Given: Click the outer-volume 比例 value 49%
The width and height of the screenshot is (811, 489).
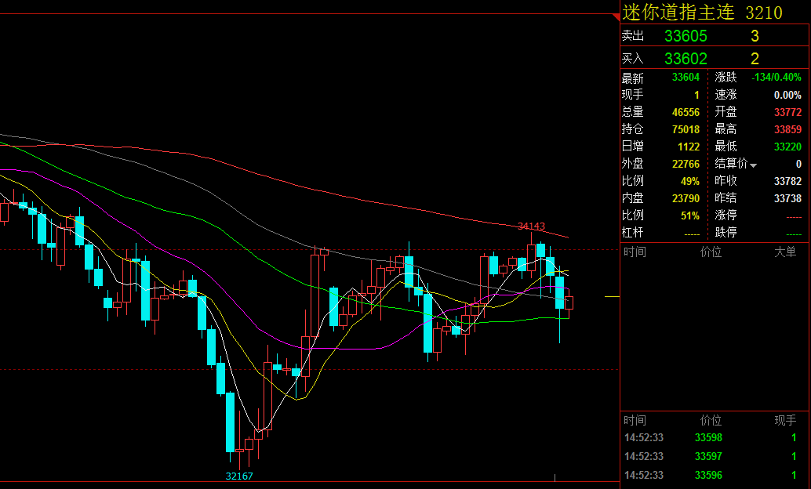Looking at the screenshot, I should (x=690, y=181).
